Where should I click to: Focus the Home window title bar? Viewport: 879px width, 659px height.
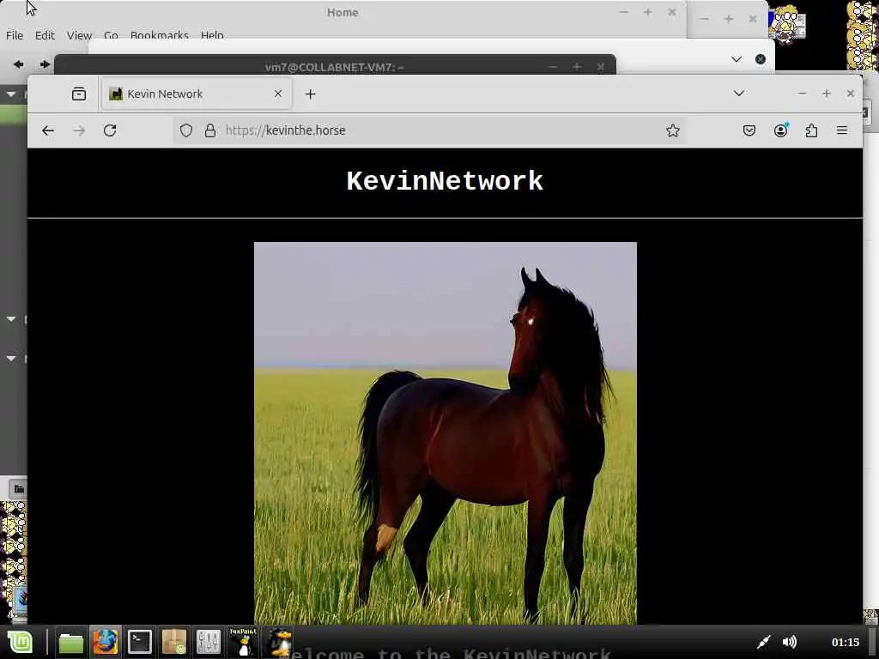click(x=343, y=12)
